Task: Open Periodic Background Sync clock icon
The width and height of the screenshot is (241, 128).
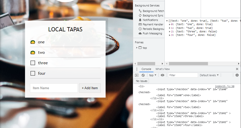Action: [140, 29]
